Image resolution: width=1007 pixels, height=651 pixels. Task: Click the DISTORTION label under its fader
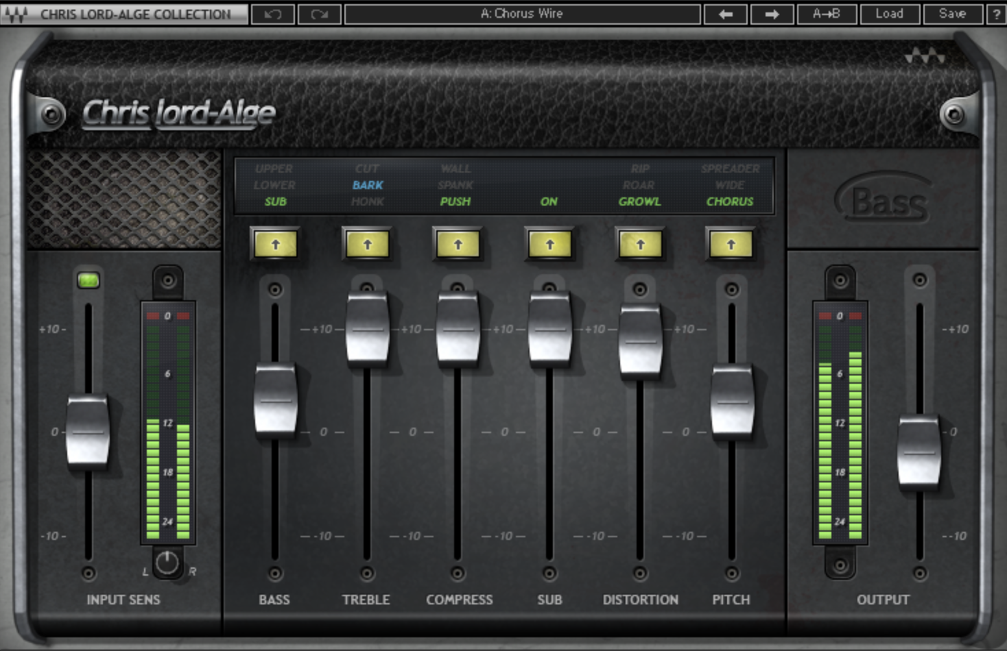[x=641, y=600]
